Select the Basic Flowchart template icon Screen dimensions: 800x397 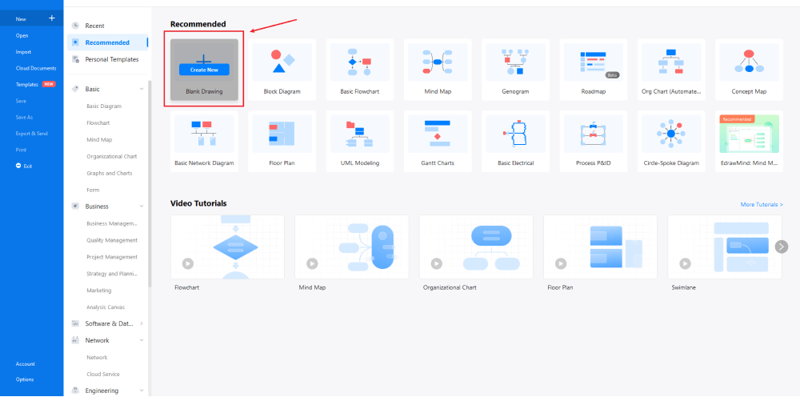tap(359, 62)
